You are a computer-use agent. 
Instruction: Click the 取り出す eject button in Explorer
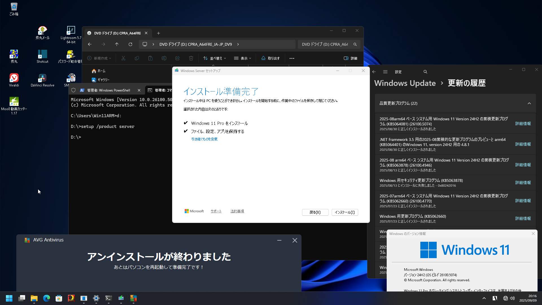tap(270, 58)
